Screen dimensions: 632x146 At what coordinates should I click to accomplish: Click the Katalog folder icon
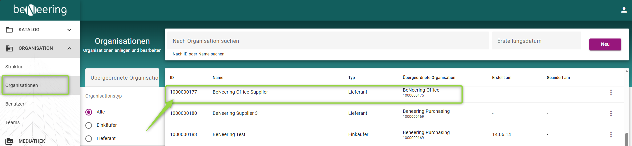click(x=9, y=30)
